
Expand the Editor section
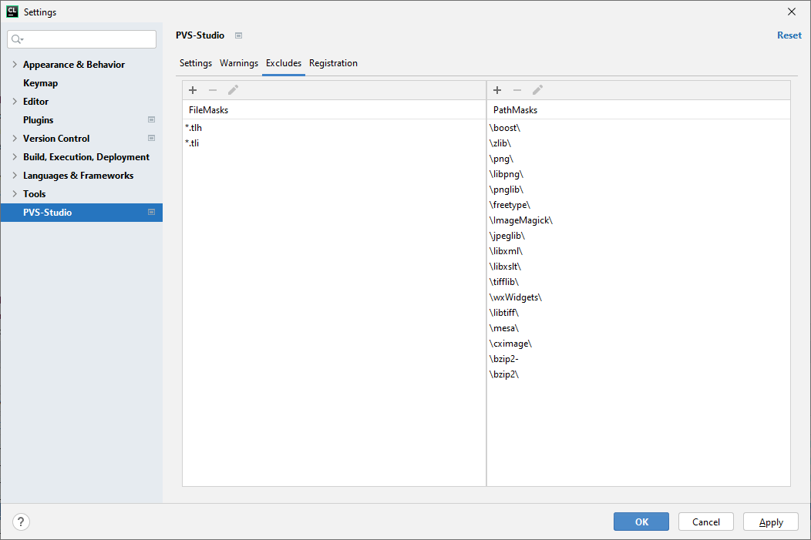pos(15,102)
